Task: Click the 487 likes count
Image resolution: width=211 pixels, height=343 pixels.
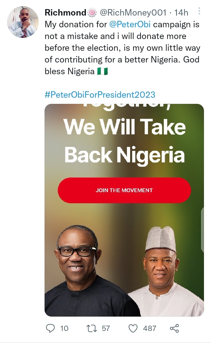Action: coord(149,328)
